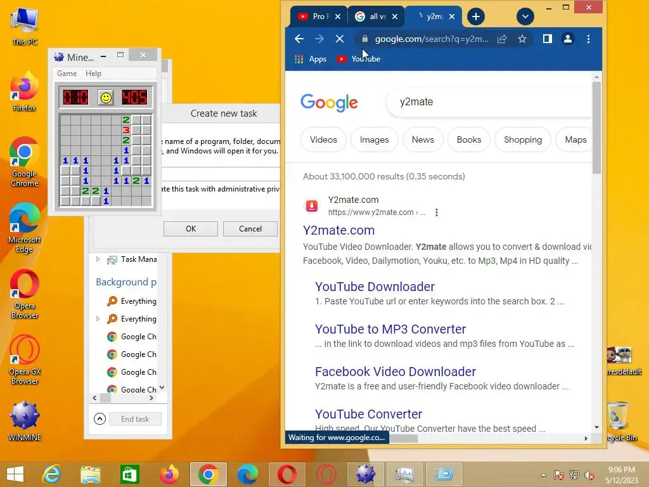Open Chrome profile icon
This screenshot has height=487, width=649.
[568, 39]
